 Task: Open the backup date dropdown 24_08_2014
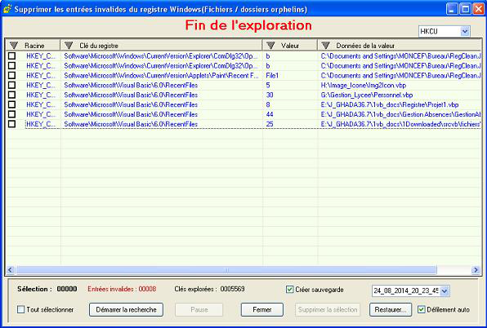[445, 291]
